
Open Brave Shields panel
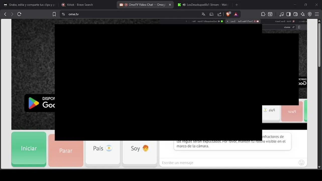pyautogui.click(x=228, y=14)
